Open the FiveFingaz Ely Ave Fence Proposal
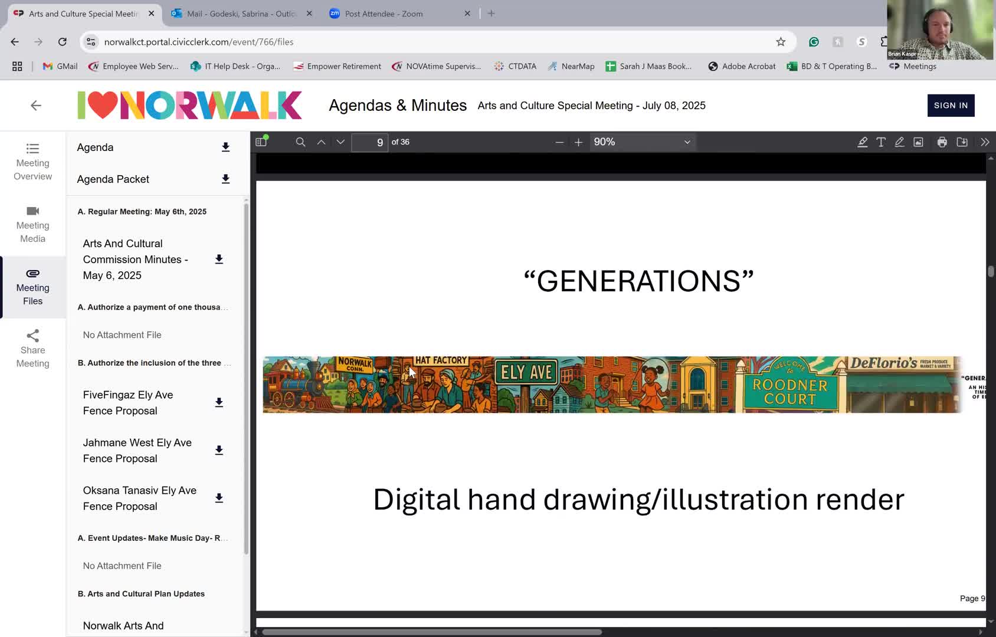This screenshot has height=637, width=996. point(128,403)
